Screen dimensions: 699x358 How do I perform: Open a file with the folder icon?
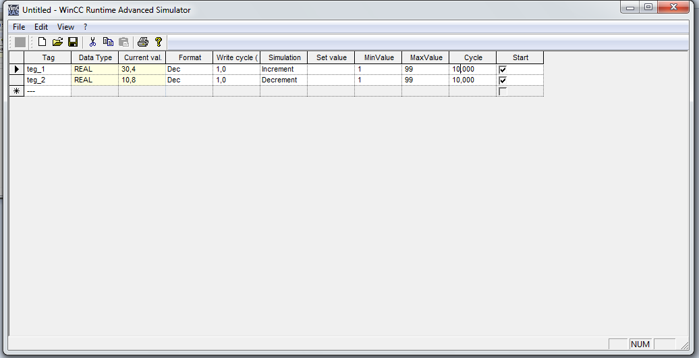(57, 42)
